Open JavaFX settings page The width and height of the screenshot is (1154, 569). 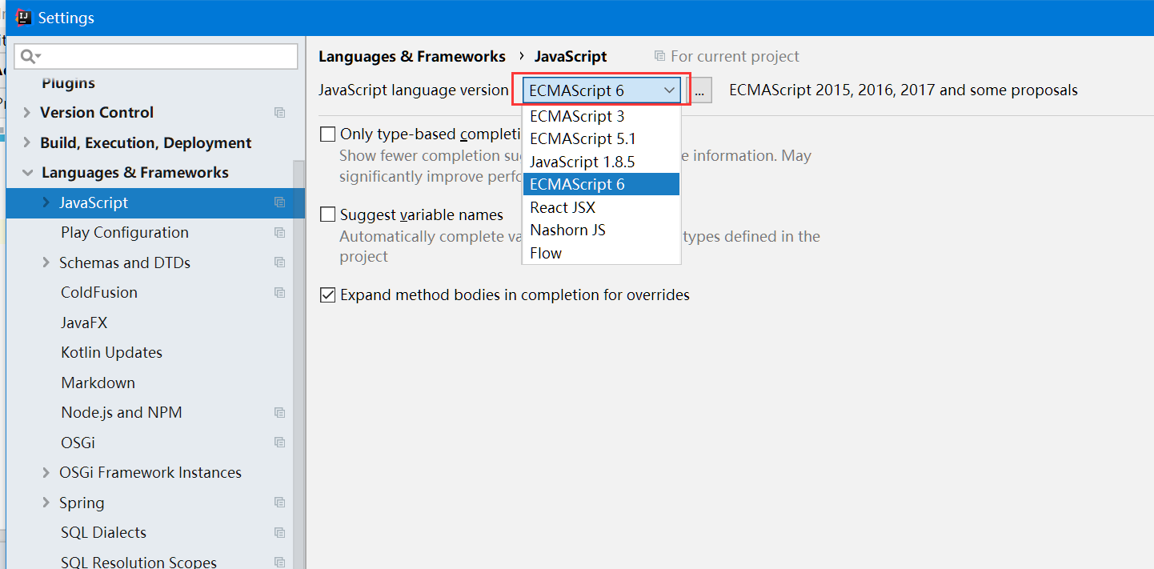coord(84,323)
